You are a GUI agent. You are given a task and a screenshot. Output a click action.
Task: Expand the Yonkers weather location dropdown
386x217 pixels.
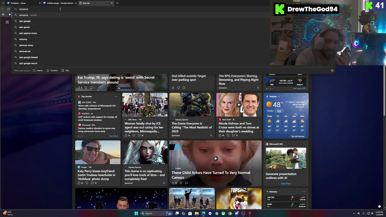point(279,96)
